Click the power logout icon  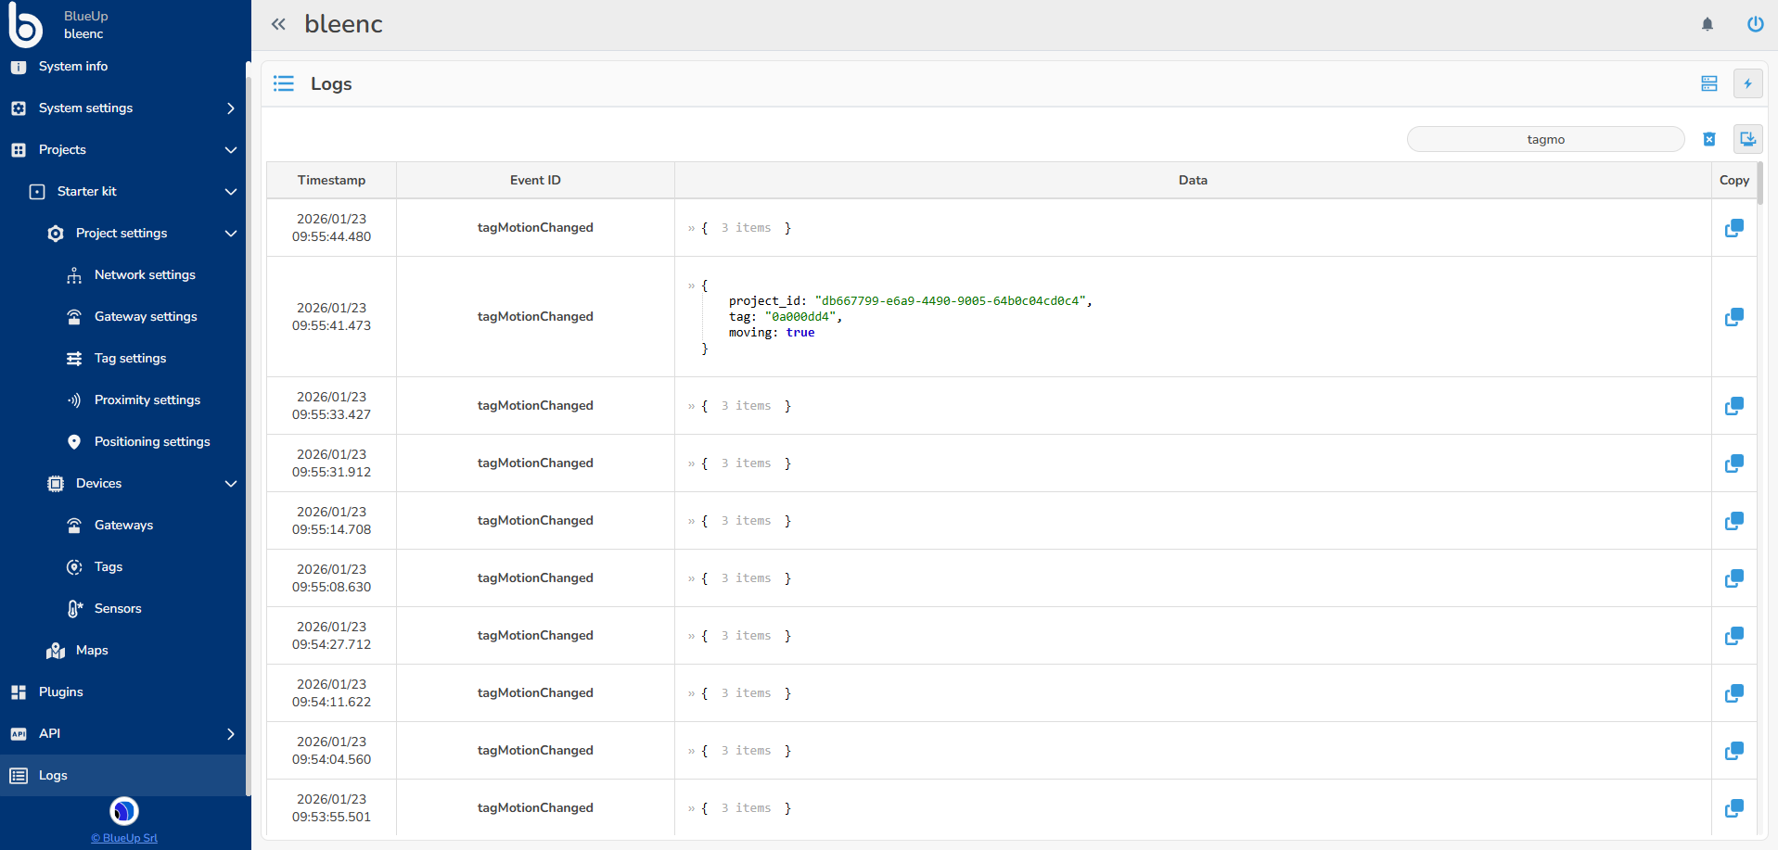[1755, 24]
